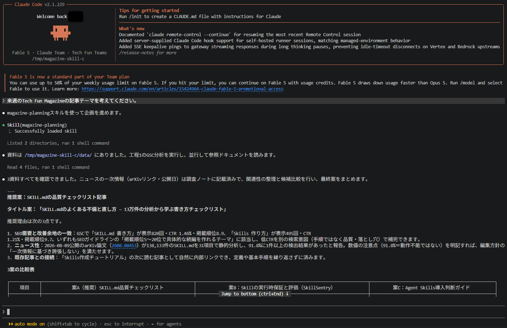Screen dimensions: 507x328
Task: Click the SSE keepalive pings release note line
Action: [x=309, y=47]
